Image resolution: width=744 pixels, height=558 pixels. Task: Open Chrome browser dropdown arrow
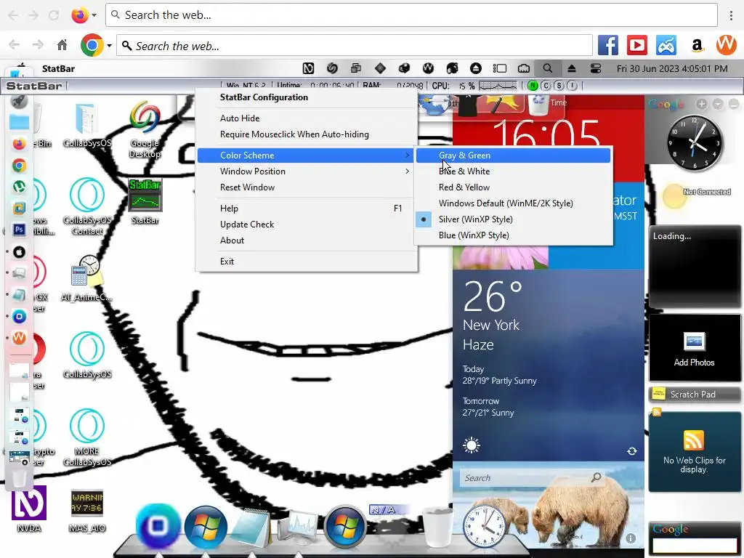109,46
